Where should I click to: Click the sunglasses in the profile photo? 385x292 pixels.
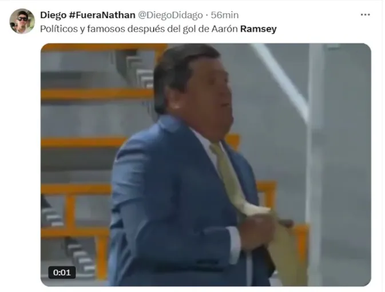(22, 19)
